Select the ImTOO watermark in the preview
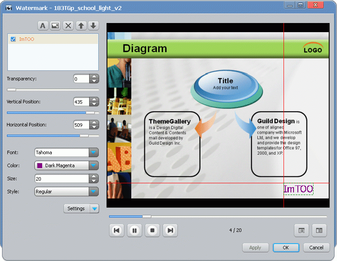Screen dimensions: 337x261 tap(299, 189)
